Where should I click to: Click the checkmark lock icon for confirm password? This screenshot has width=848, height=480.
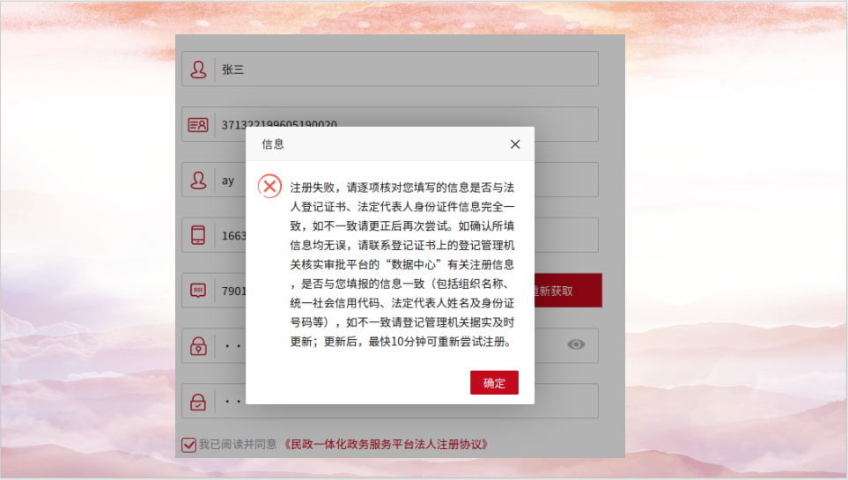(199, 402)
